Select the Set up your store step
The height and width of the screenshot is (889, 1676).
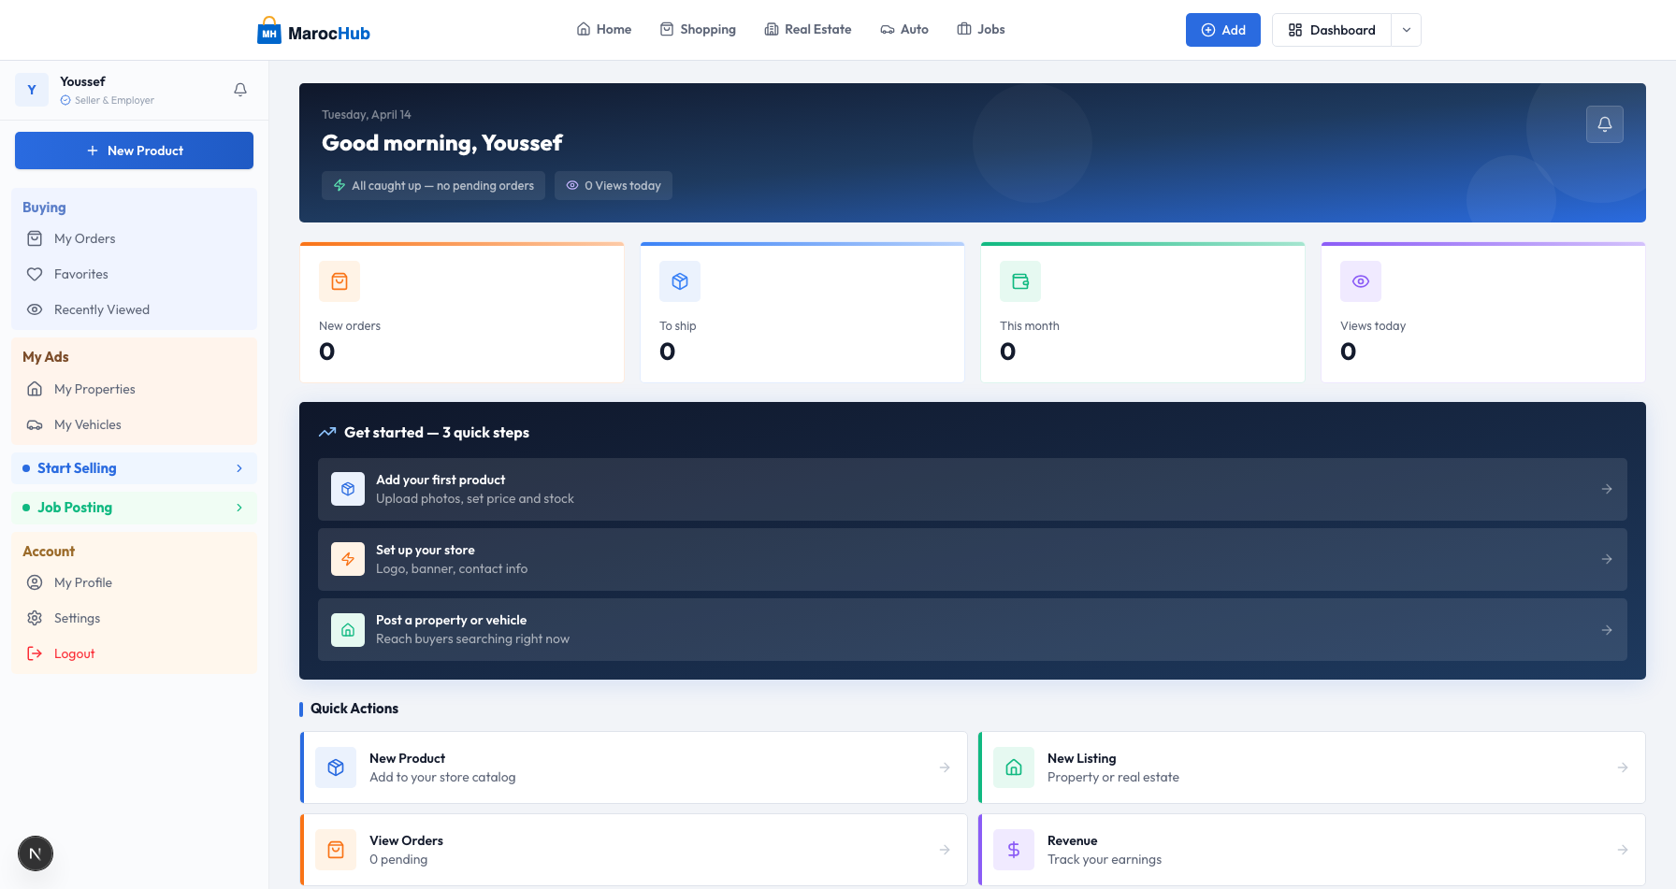pos(972,559)
